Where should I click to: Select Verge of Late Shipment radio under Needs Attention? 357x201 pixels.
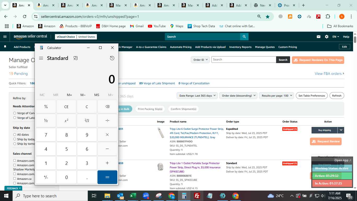pos(15,118)
